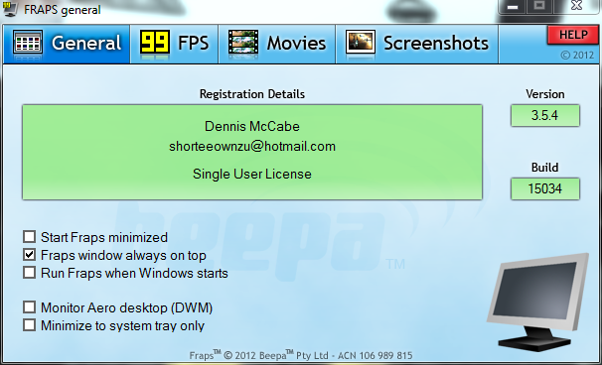Open the General tab
Viewport: 602px width, 365px height.
pyautogui.click(x=67, y=44)
